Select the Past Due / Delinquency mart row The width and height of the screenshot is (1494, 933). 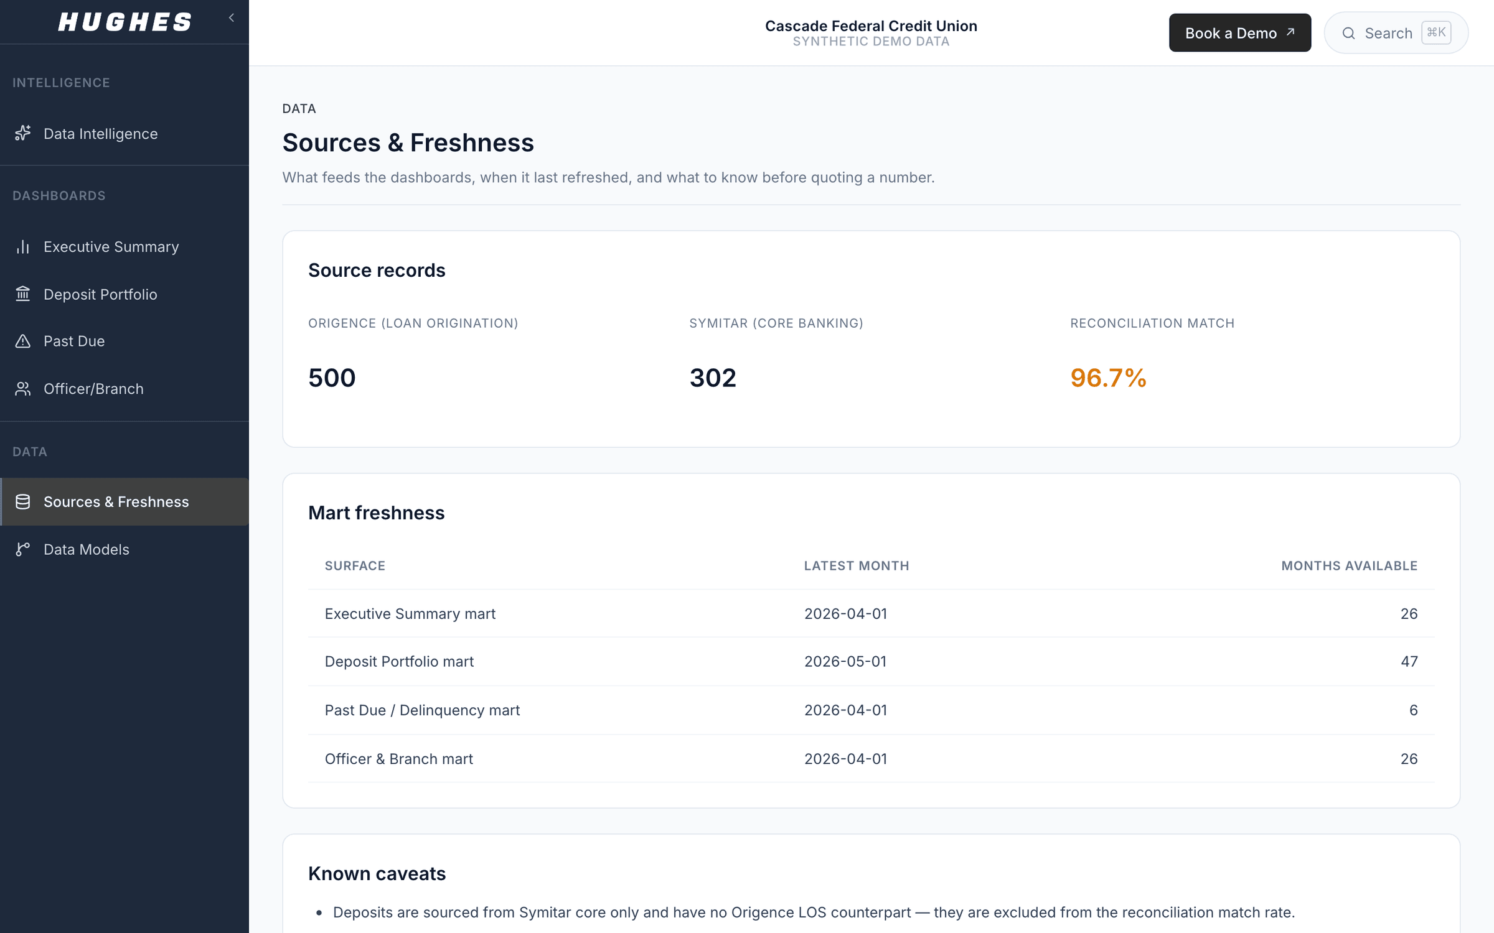pyautogui.click(x=871, y=710)
